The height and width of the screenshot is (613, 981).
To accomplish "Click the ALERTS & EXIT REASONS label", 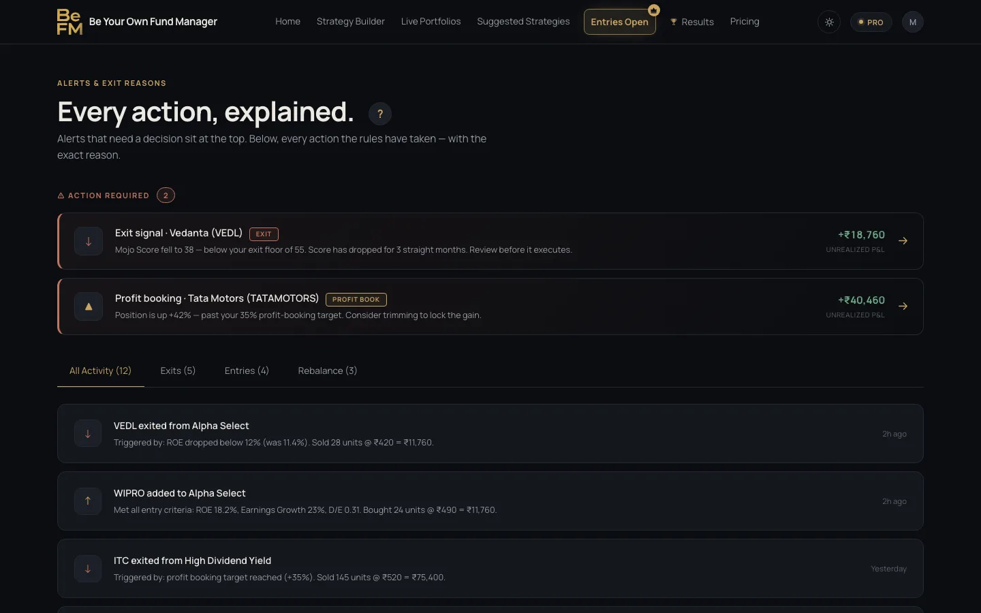I will (112, 83).
